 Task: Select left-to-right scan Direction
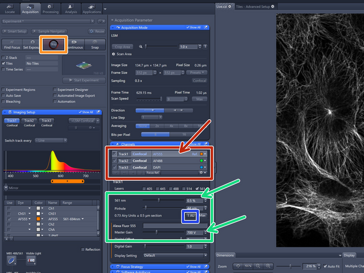[150, 110]
